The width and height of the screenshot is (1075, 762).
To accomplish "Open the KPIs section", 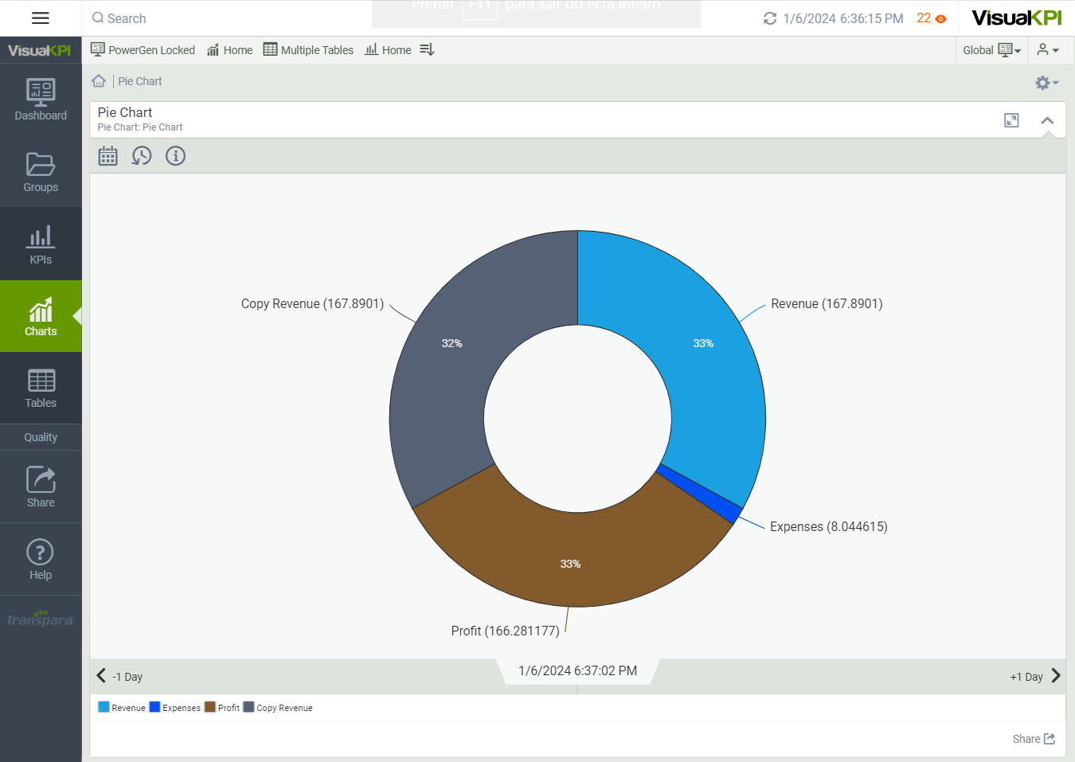I will click(41, 244).
